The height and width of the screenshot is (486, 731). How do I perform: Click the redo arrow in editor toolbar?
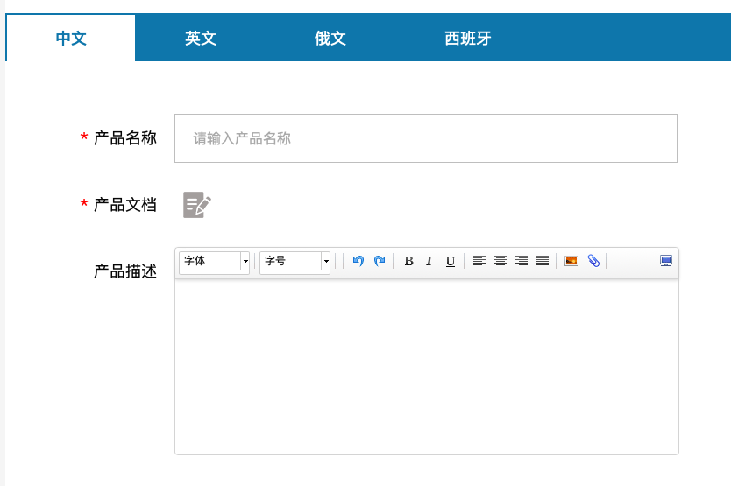coord(380,261)
